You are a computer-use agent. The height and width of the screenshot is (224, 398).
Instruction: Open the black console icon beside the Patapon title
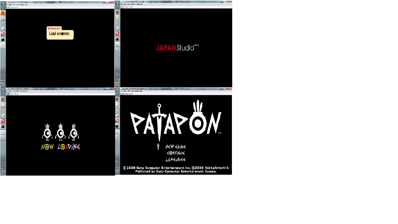coord(117,126)
